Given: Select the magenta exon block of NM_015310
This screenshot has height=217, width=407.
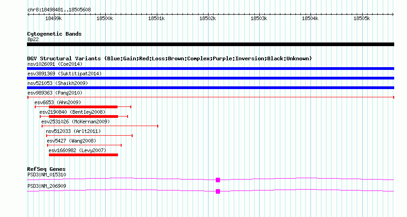Looking at the screenshot, I should pyautogui.click(x=218, y=180).
